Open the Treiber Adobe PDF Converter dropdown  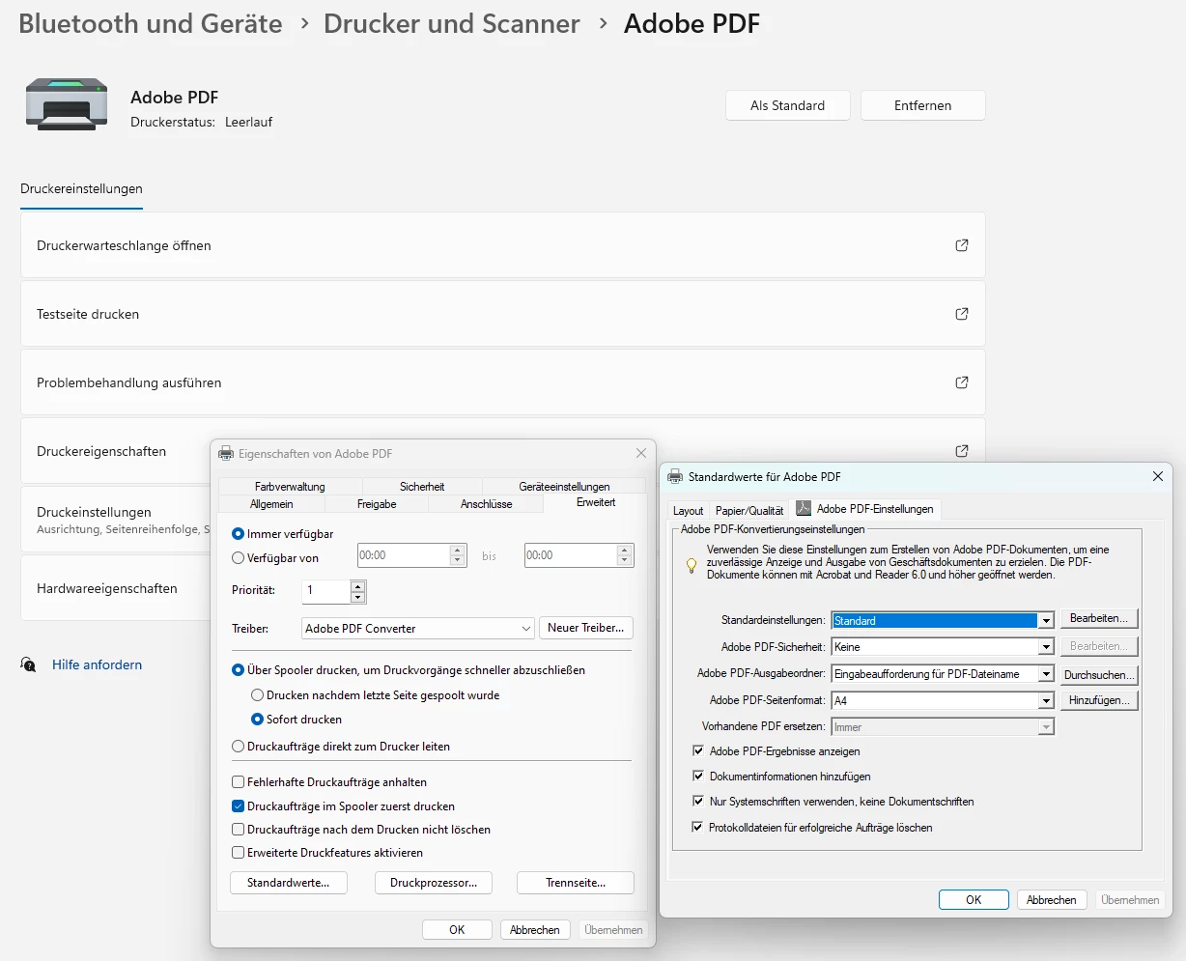click(x=418, y=628)
